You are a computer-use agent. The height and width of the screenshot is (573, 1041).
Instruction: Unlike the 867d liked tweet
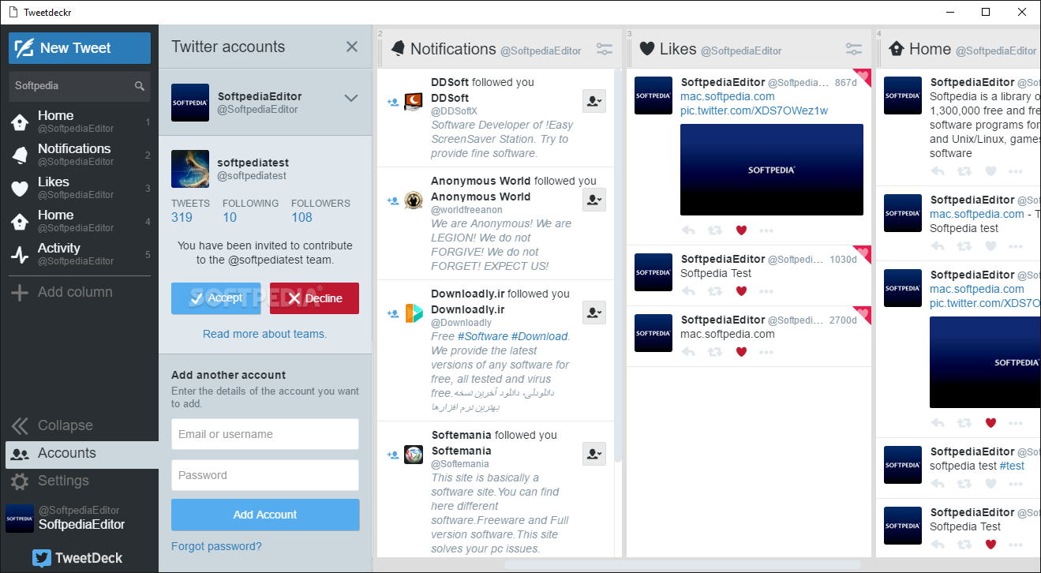click(x=741, y=230)
